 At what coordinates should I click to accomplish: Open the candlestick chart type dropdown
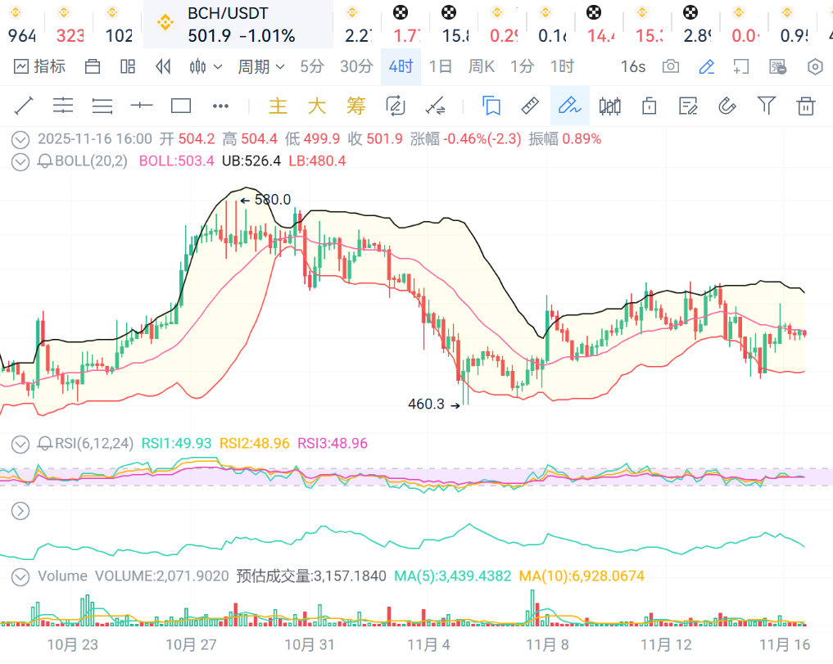tap(202, 66)
